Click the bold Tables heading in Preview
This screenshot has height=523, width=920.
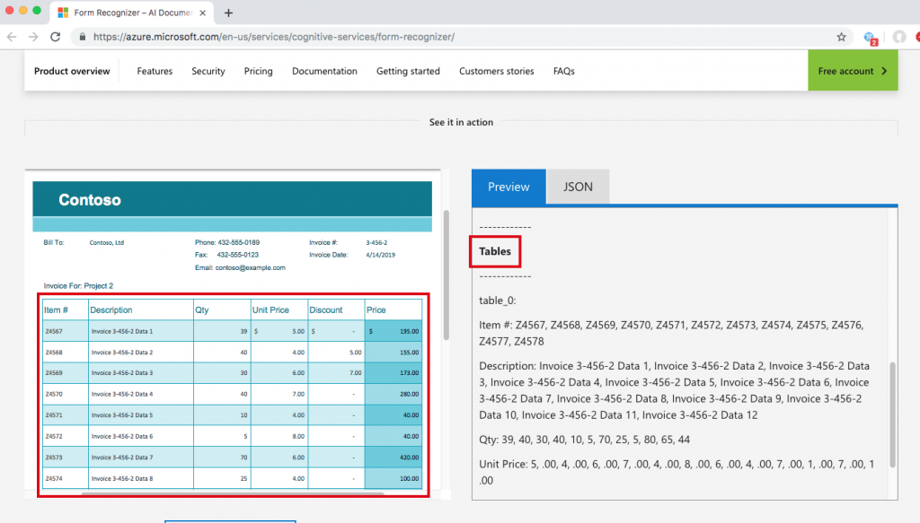pyautogui.click(x=495, y=251)
